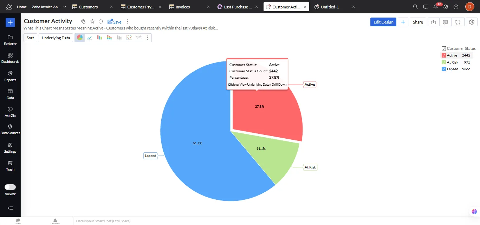Toggle the Viewer mode switch

tap(10, 187)
